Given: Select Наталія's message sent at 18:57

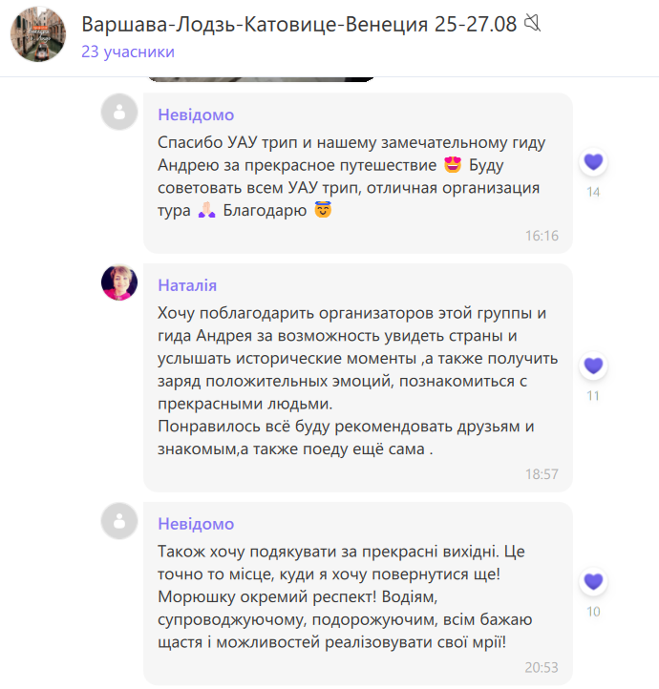Looking at the screenshot, I should [x=358, y=378].
